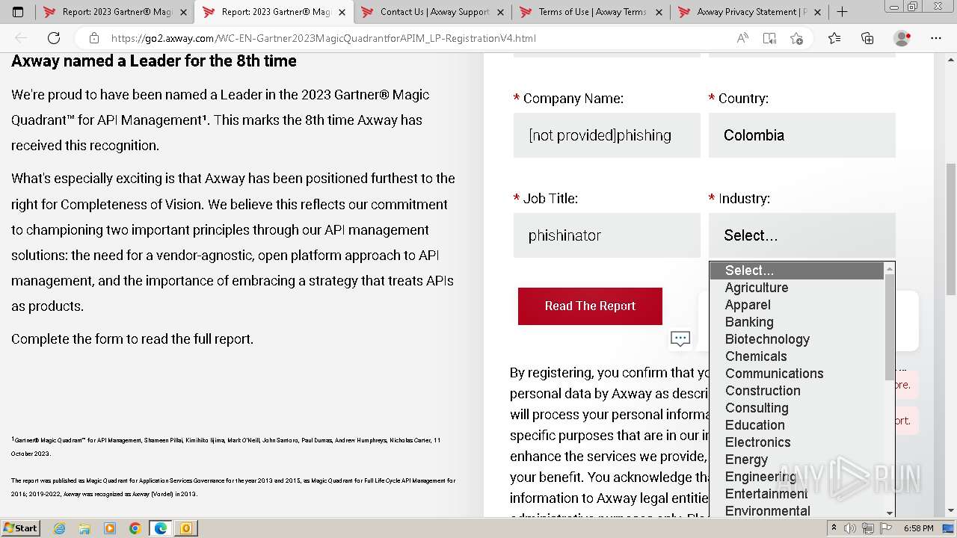Choose Energy in industry list
The image size is (957, 538).
797,460
